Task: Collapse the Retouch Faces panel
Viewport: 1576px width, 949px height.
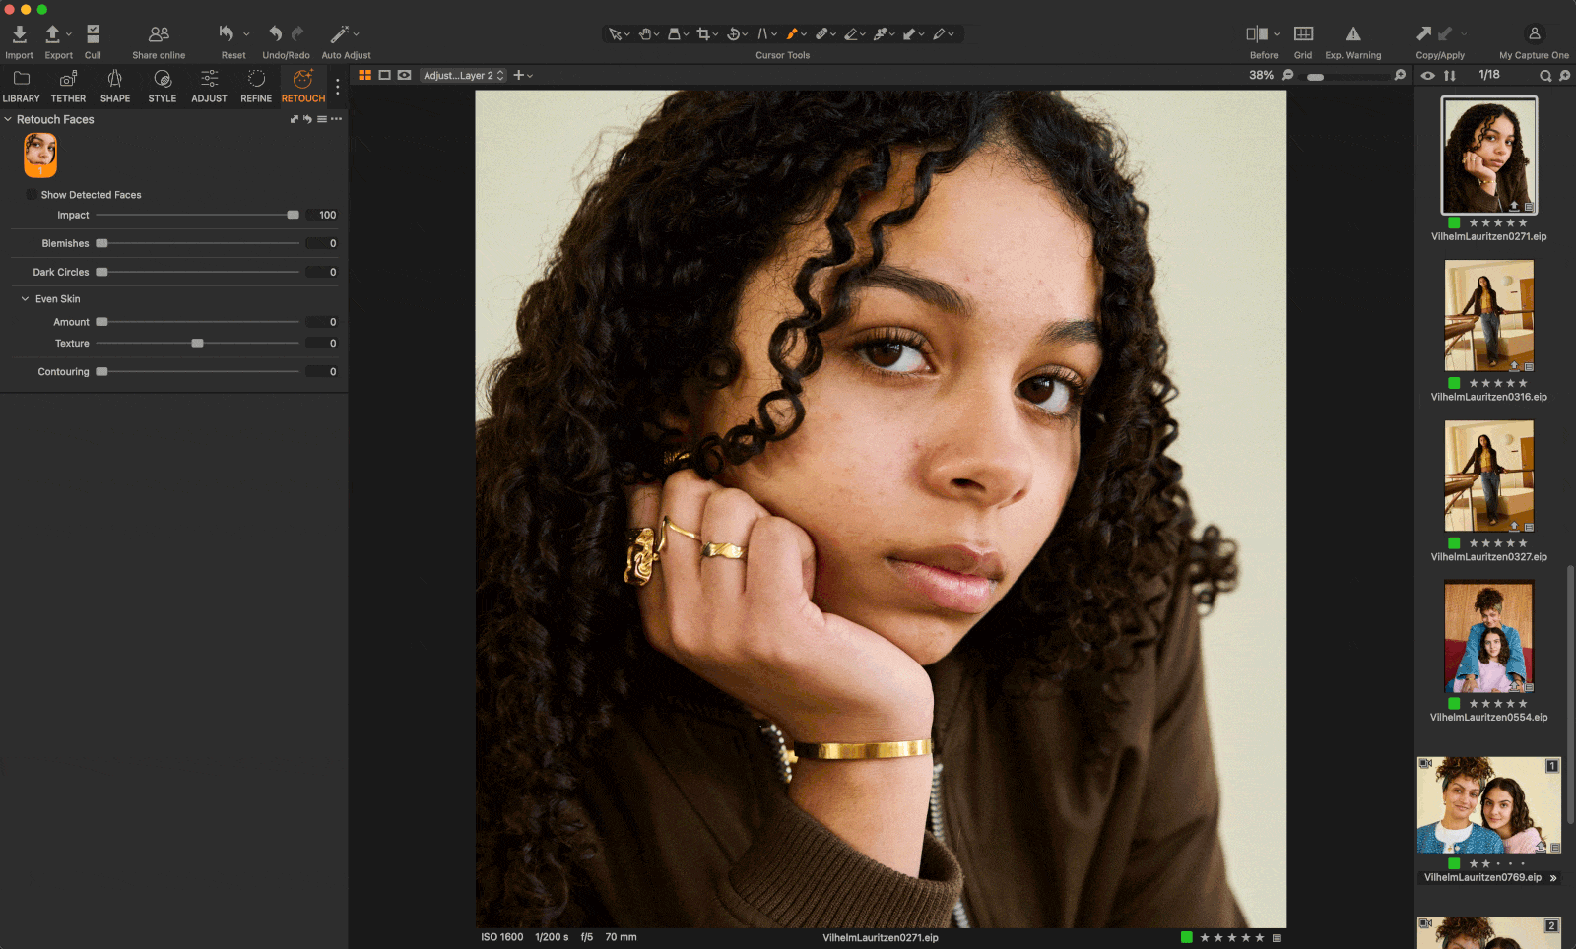Action: point(8,119)
